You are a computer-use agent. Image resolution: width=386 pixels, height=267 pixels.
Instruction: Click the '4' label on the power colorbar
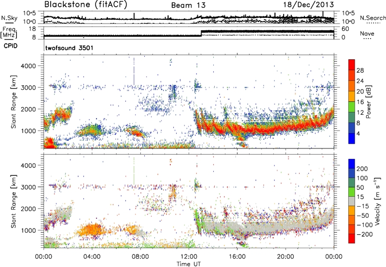click(x=358, y=133)
